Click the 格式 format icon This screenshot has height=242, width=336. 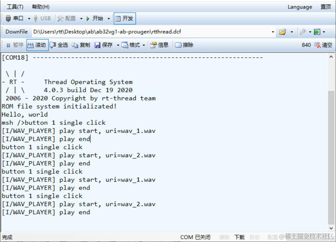pyautogui.click(x=125, y=45)
